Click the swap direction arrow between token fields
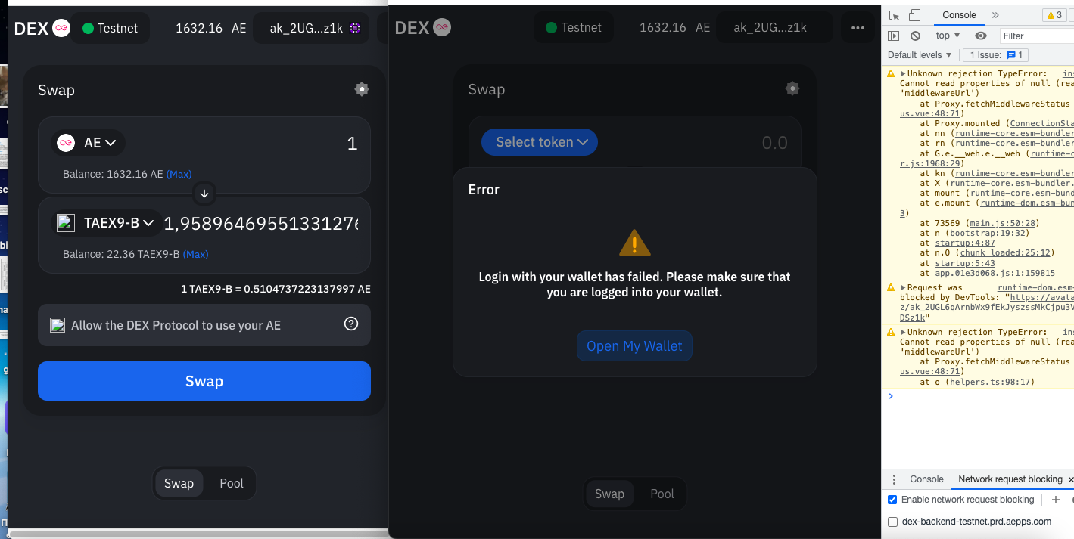This screenshot has height=539, width=1074. (x=204, y=194)
